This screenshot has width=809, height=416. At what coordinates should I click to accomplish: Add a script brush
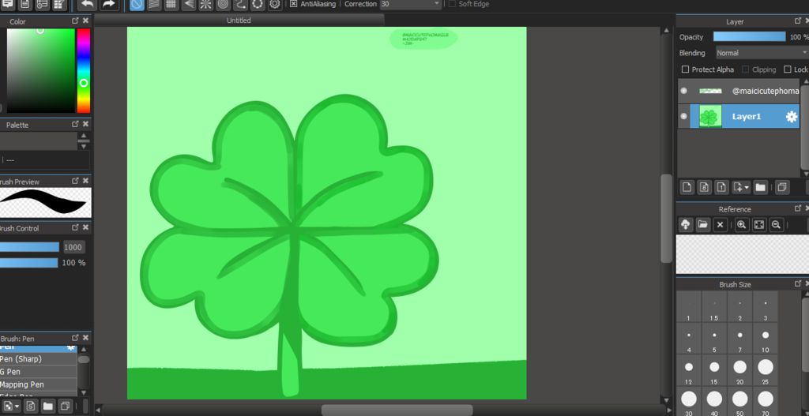31,407
